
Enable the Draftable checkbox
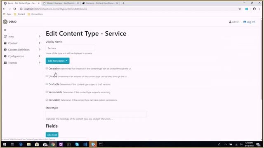pyautogui.click(x=47, y=84)
